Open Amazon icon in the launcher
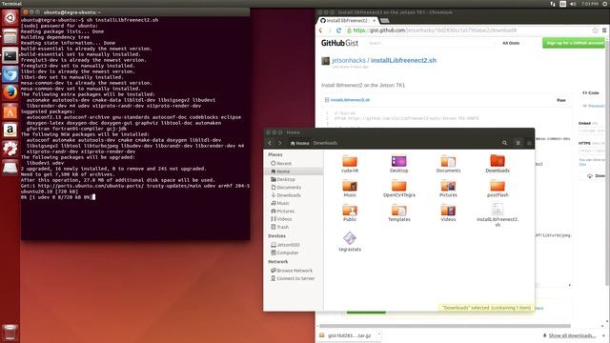This screenshot has height=343, width=610. (x=10, y=130)
